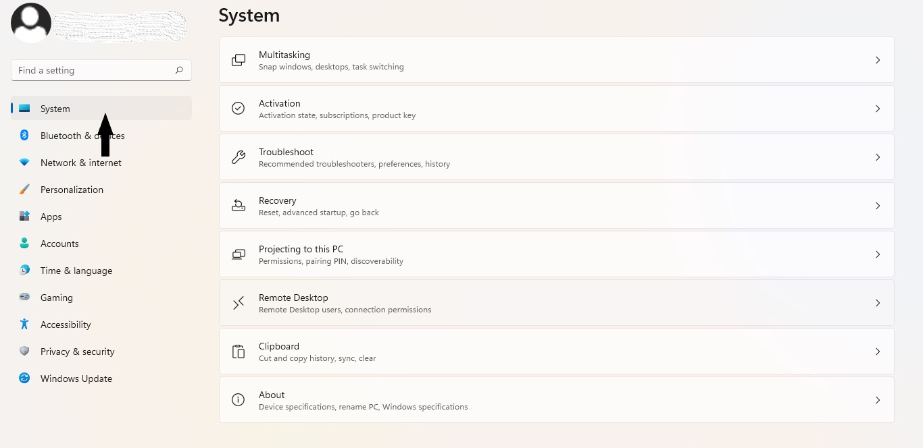This screenshot has height=448, width=923.
Task: Go to Accounts settings
Action: [x=59, y=244]
